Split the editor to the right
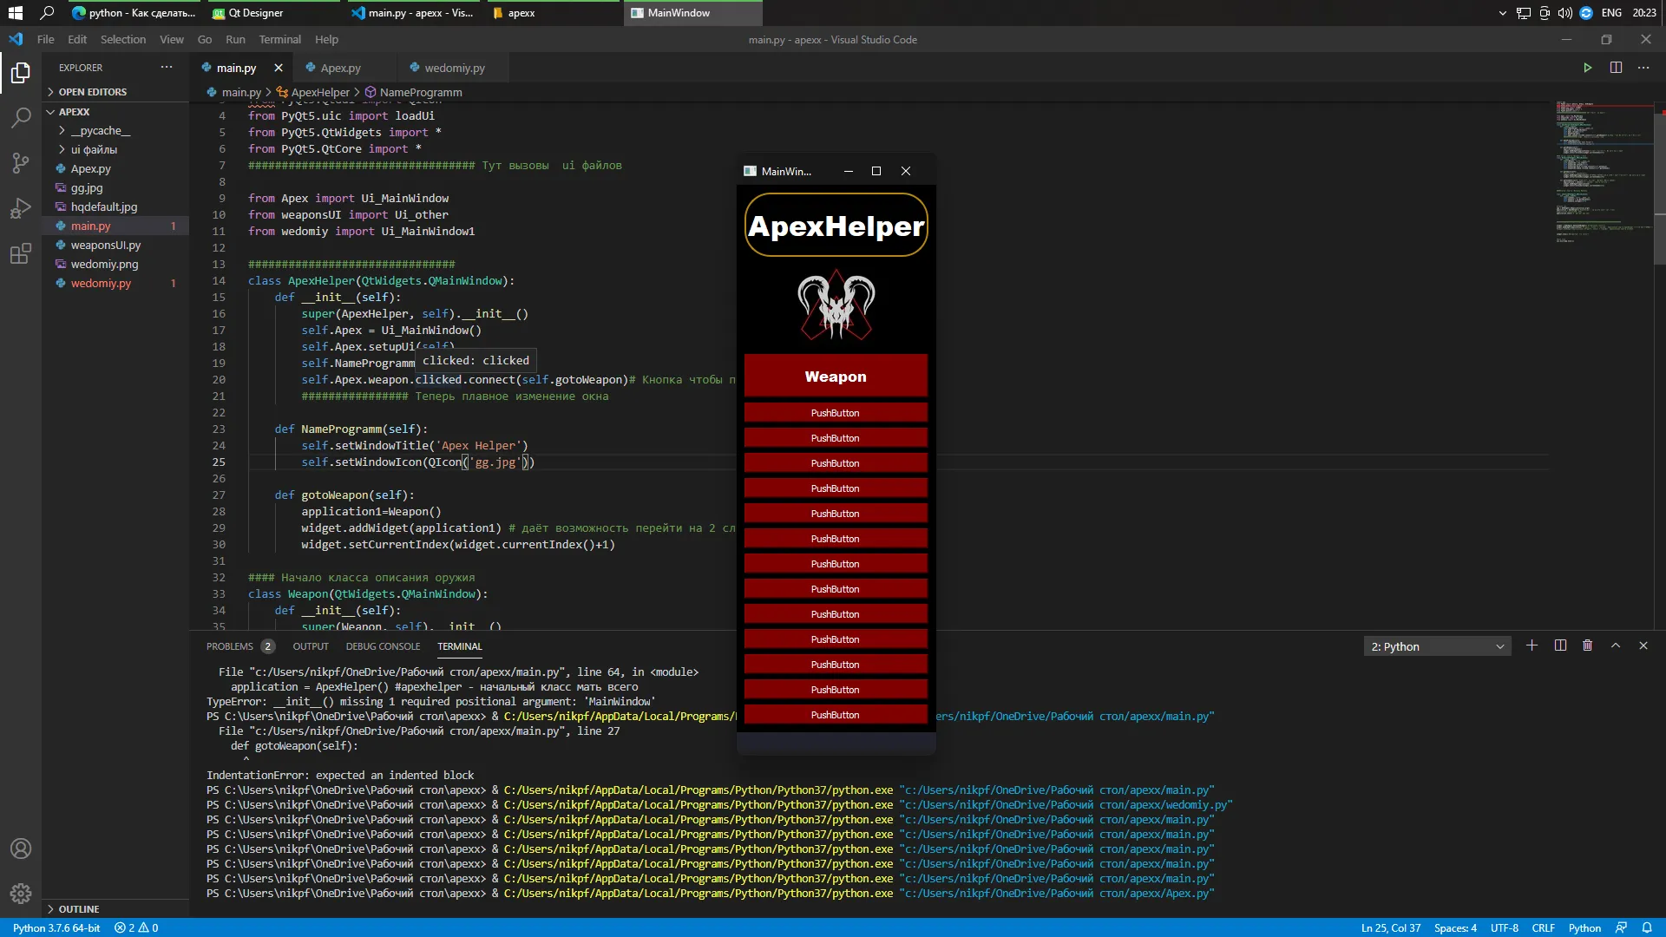 pyautogui.click(x=1616, y=68)
